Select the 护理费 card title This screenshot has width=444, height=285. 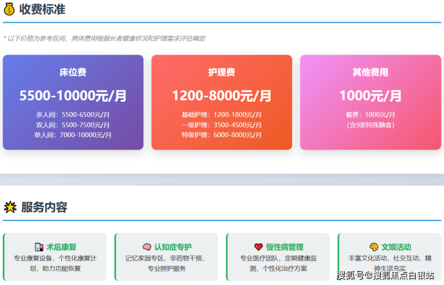click(x=221, y=72)
